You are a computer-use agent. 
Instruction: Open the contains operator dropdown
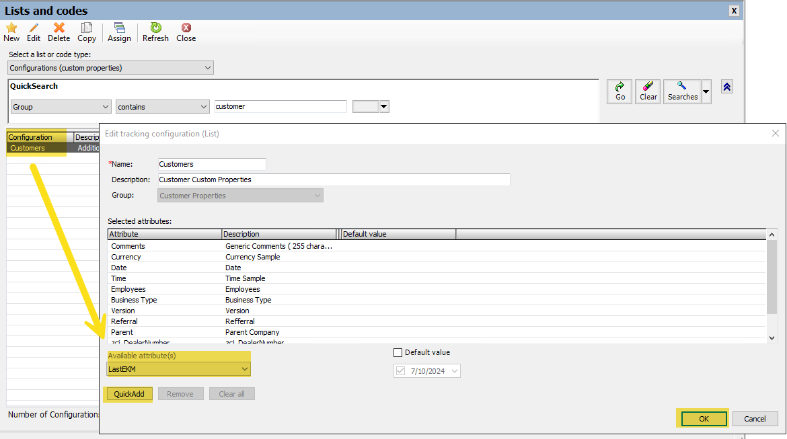(203, 107)
